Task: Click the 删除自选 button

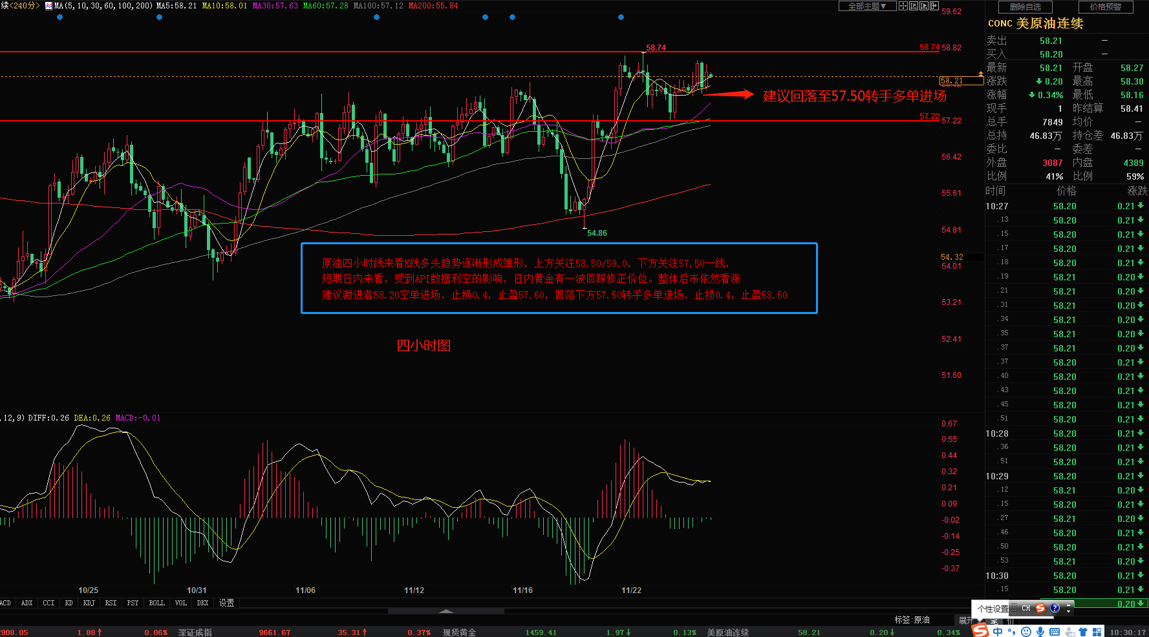Action: [1026, 7]
